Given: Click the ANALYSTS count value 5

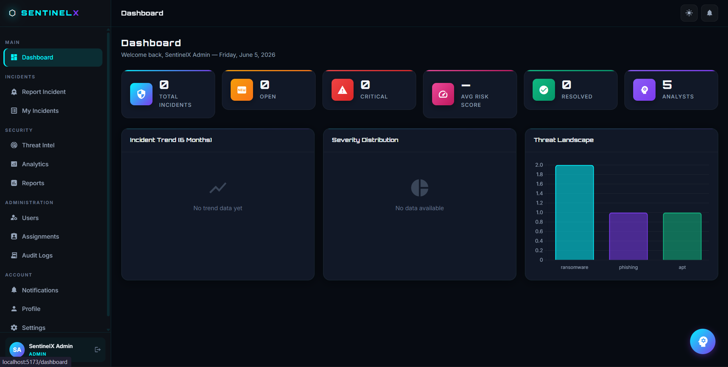Looking at the screenshot, I should point(667,85).
